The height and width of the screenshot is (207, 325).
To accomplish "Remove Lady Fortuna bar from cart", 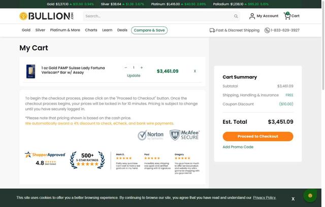I will (195, 71).
